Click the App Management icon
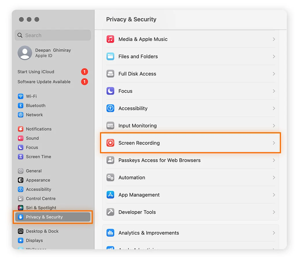Viewport: 298px width, 259px height. pyautogui.click(x=110, y=195)
